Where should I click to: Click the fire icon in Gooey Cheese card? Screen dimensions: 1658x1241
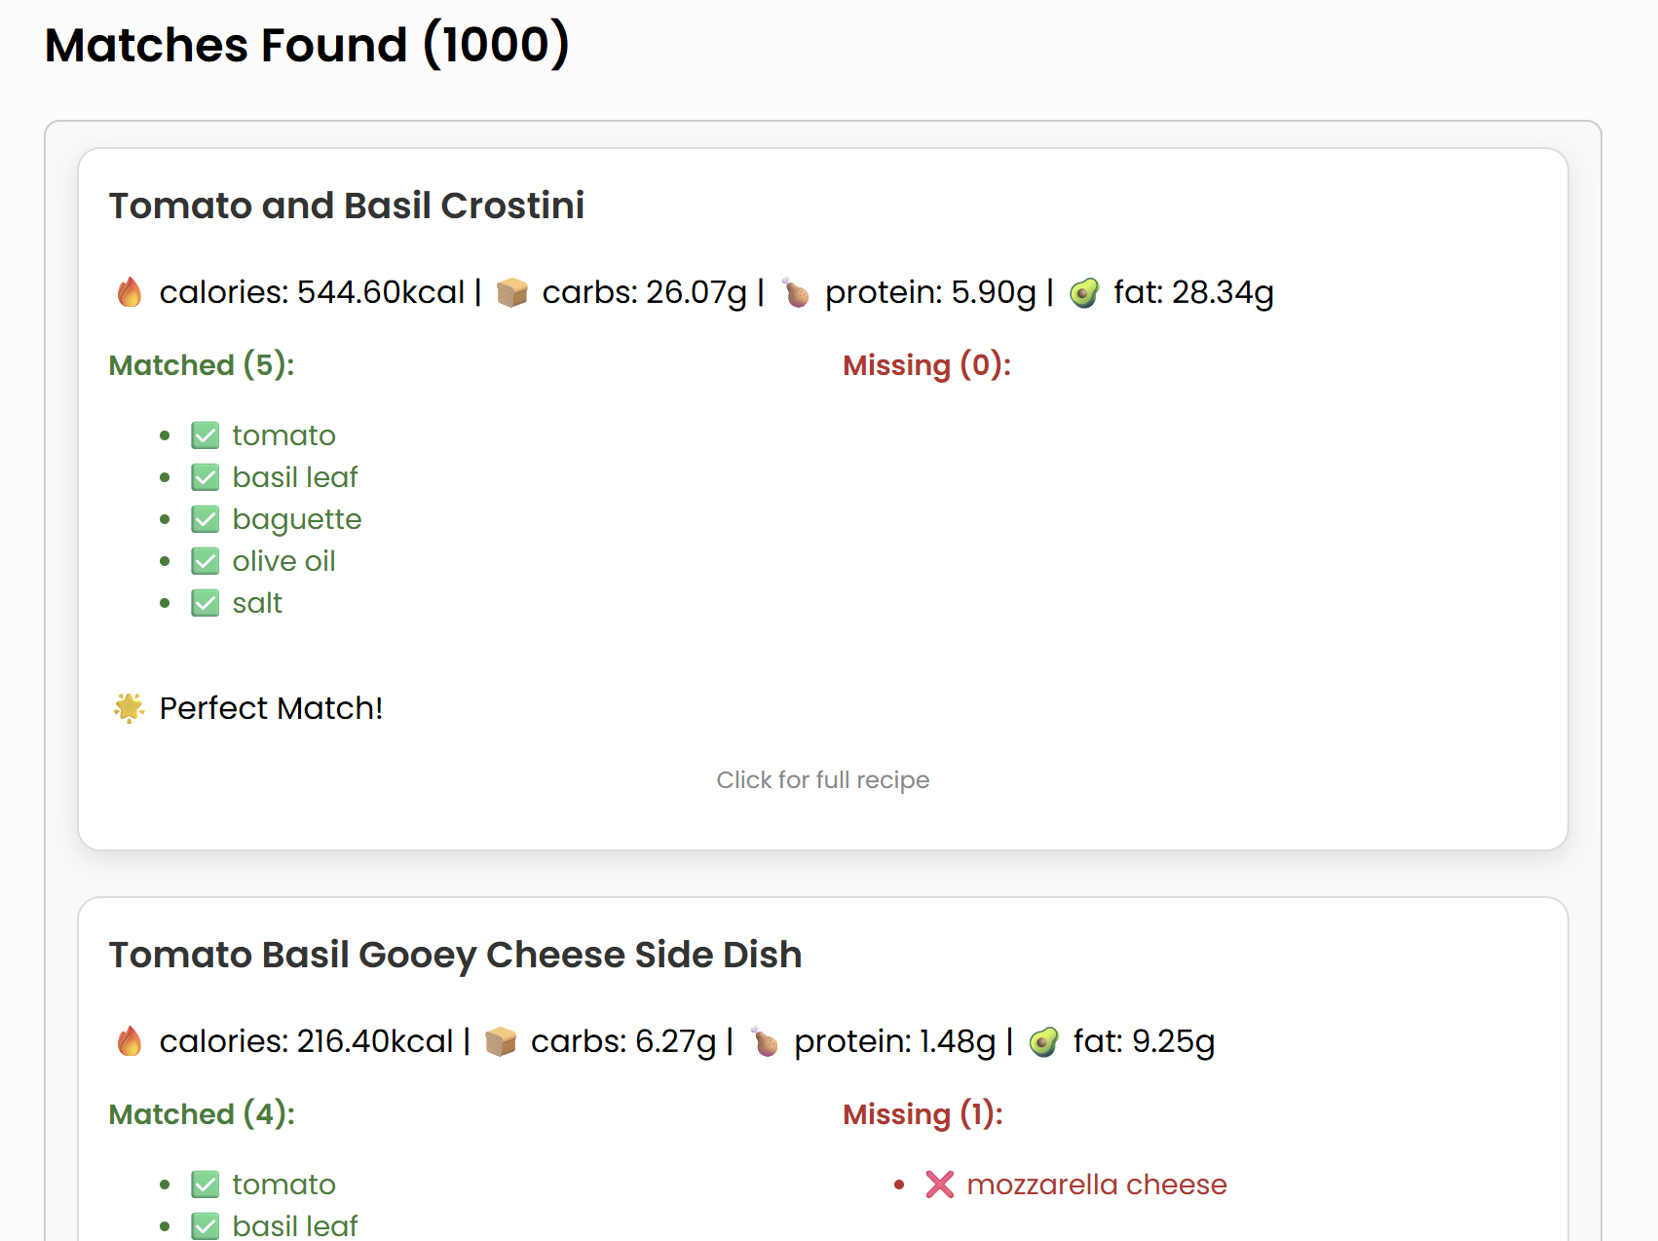[130, 1041]
